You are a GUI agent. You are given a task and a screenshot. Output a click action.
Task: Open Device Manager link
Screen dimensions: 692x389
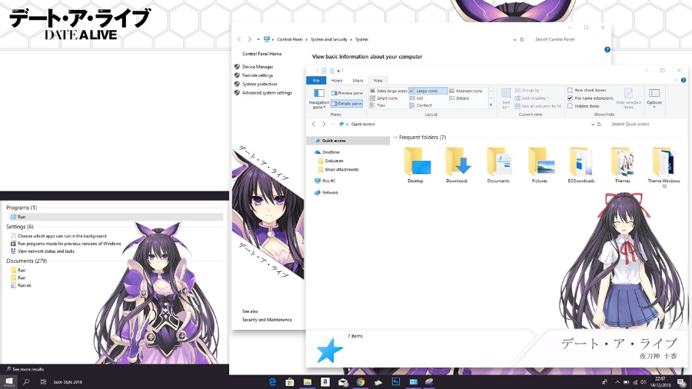(258, 67)
